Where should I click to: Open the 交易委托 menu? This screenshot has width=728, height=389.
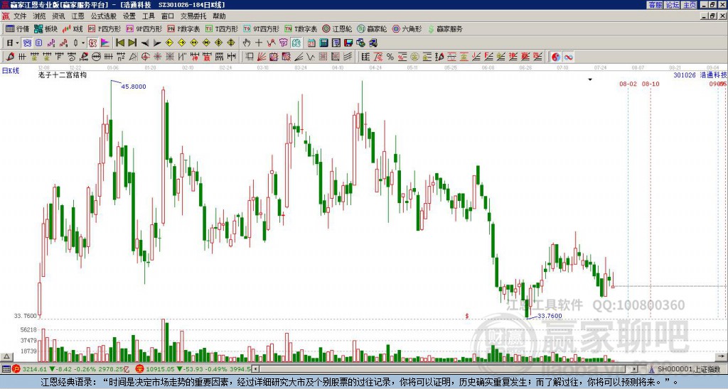click(x=193, y=16)
